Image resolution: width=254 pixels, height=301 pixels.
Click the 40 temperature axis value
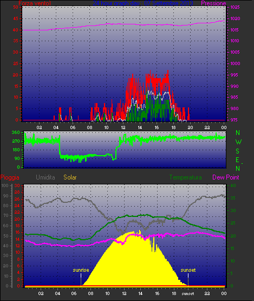pos(233,185)
